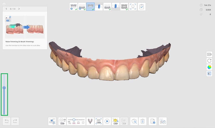The image size is (215, 128).
Task: Go to the previous tip page
Action: 6,9
